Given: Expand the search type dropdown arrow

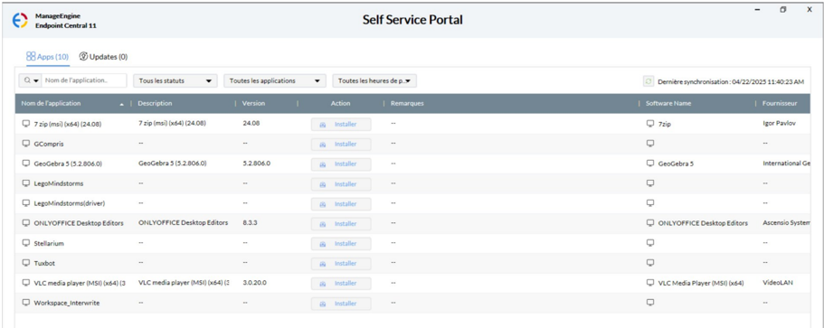Looking at the screenshot, I should (x=36, y=81).
